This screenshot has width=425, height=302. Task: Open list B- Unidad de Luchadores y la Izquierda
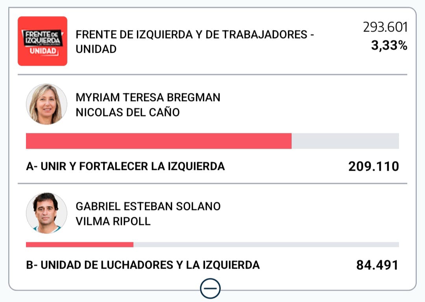coord(143,265)
